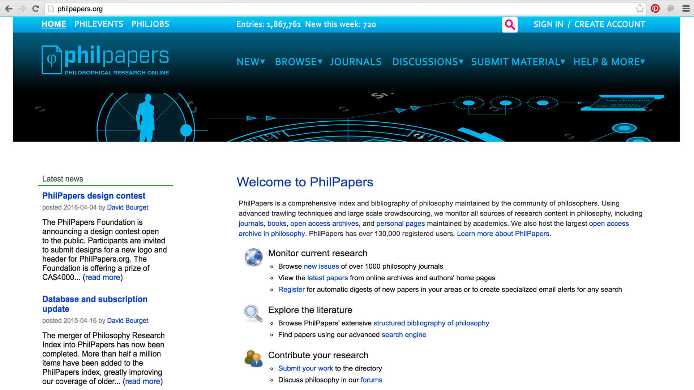Open the open access archive in philosophy link
Screen dimensions: 694x390
[609, 224]
